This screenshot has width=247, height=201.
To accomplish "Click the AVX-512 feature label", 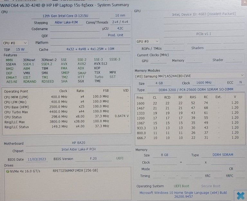I will coord(100,63).
